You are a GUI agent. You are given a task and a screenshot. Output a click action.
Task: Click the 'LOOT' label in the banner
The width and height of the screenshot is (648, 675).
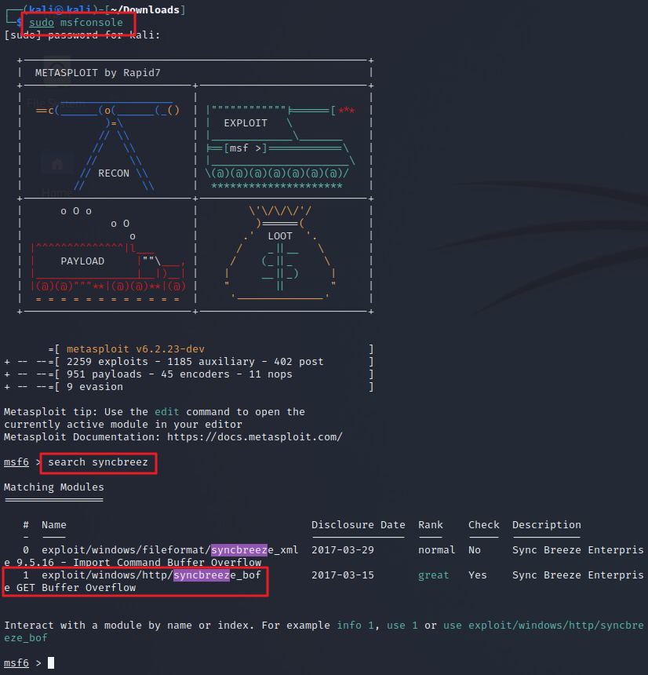pyautogui.click(x=280, y=236)
